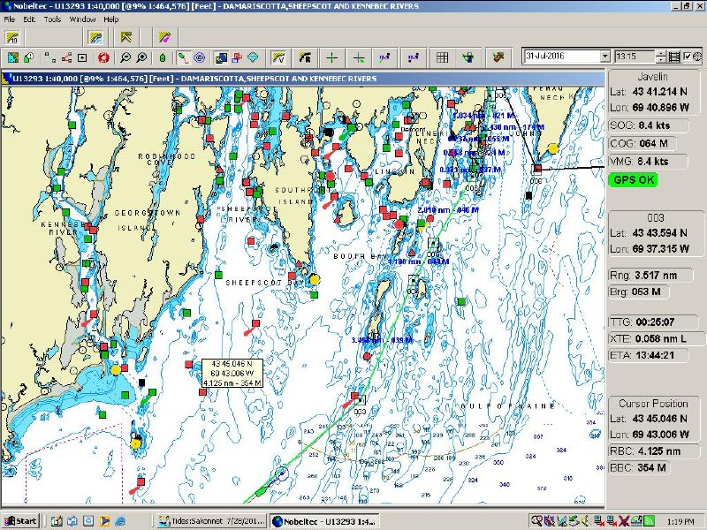Click the green boat icon in toolbar
Image resolution: width=707 pixels, height=530 pixels.
point(163,57)
